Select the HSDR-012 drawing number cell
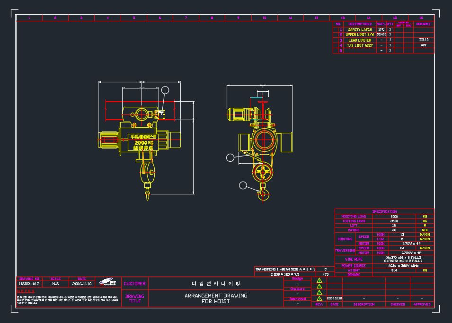452x323 pixels. (29, 284)
